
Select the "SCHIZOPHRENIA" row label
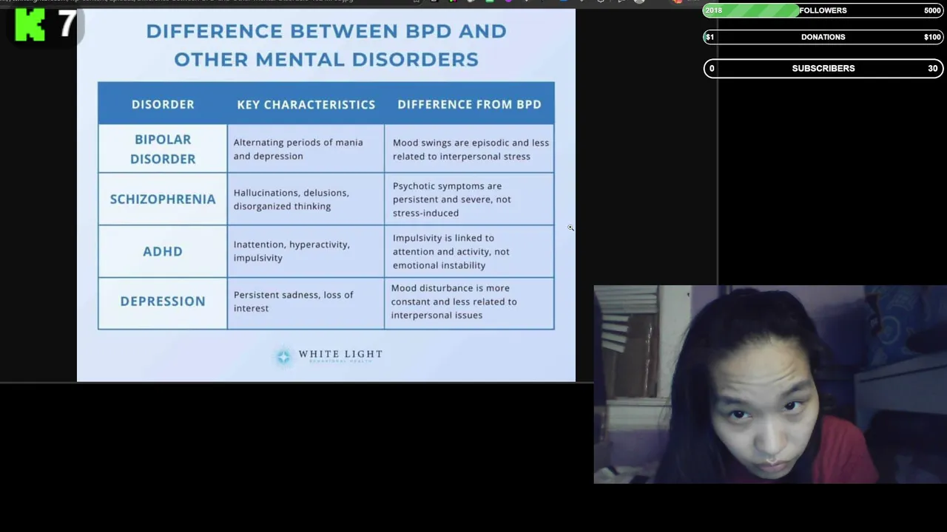pyautogui.click(x=163, y=199)
